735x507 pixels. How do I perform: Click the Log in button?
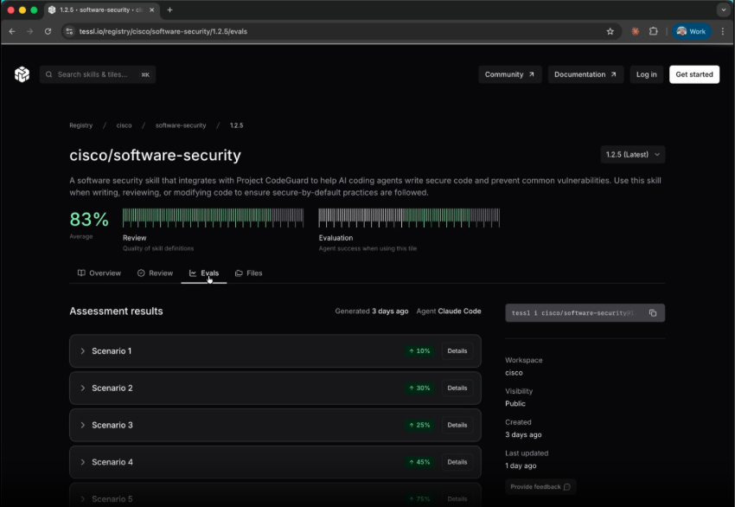pos(646,74)
